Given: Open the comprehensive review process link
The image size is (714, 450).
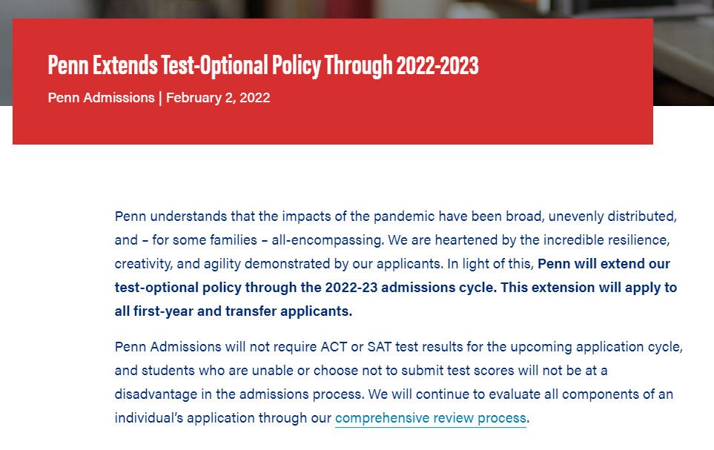Looking at the screenshot, I should click(x=430, y=417).
